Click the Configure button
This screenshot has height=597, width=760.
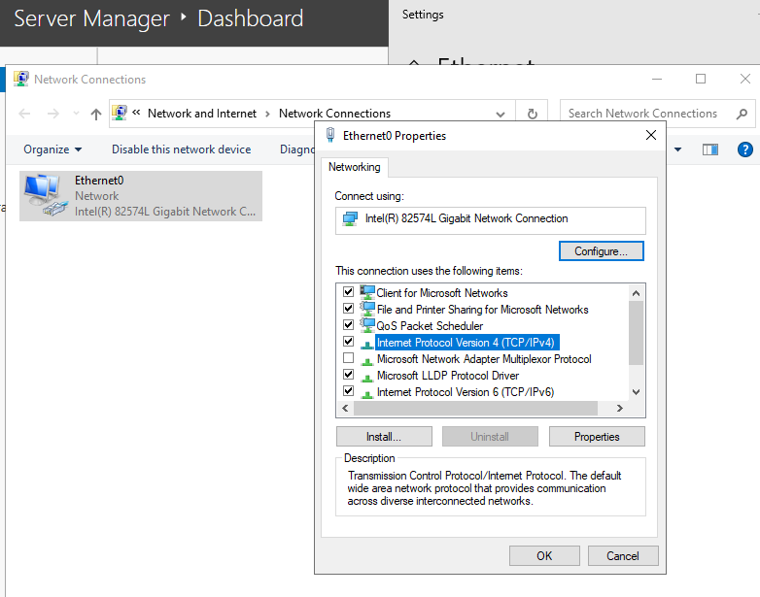pos(601,251)
